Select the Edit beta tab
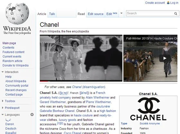Image resolution: width=180 pixels, height=134 pixels. [112, 14]
